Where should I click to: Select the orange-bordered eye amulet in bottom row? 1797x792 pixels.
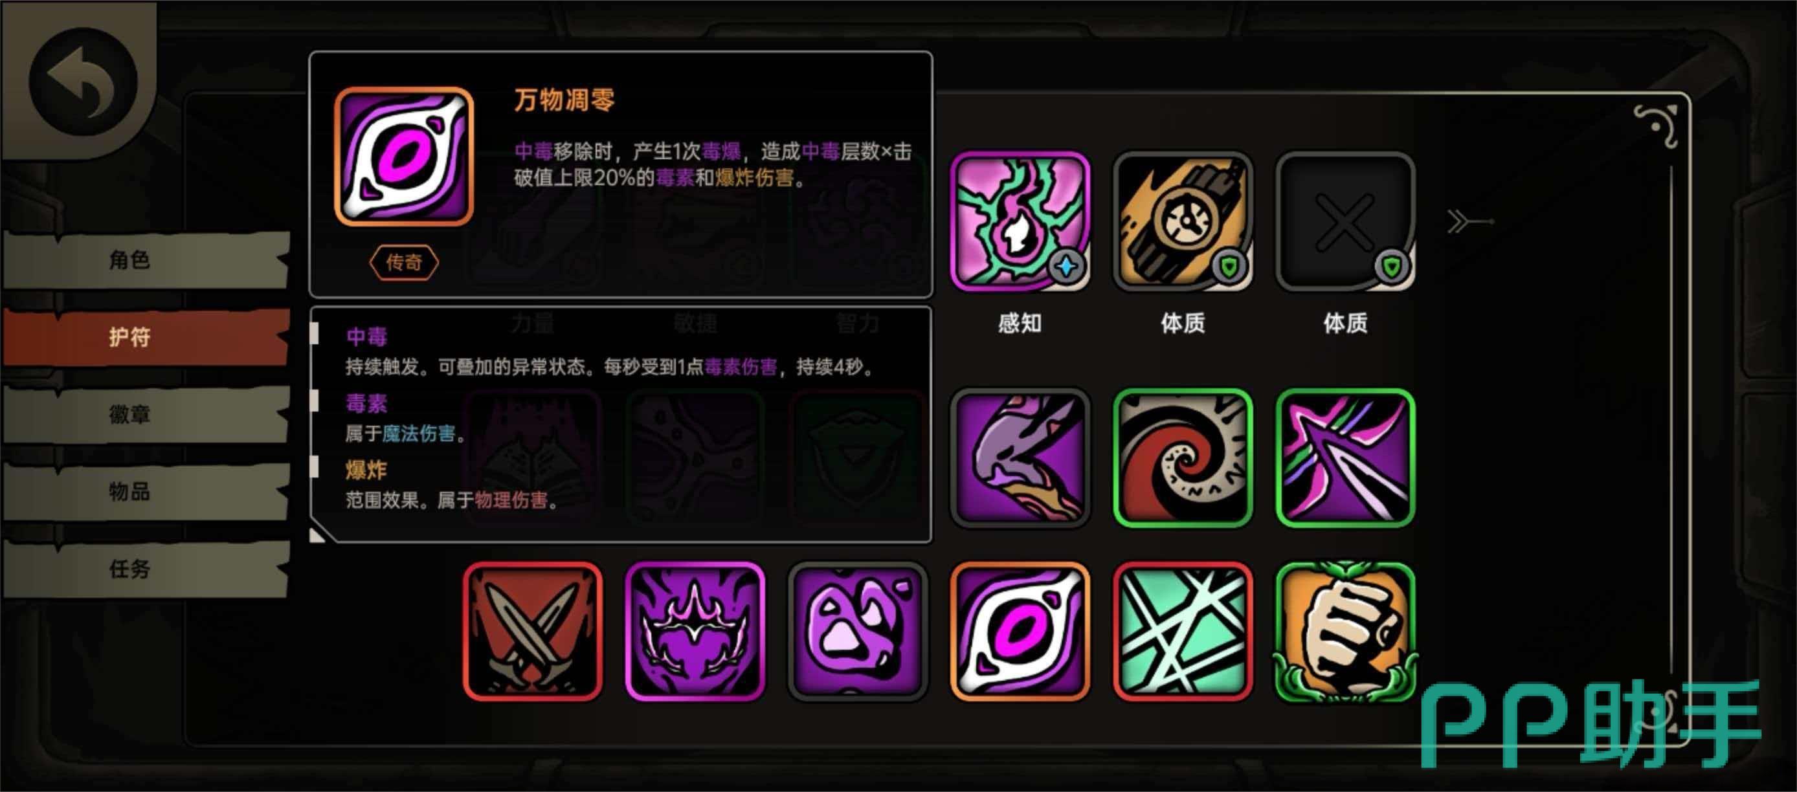pos(1020,632)
